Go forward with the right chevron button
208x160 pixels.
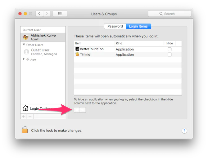pos(47,14)
